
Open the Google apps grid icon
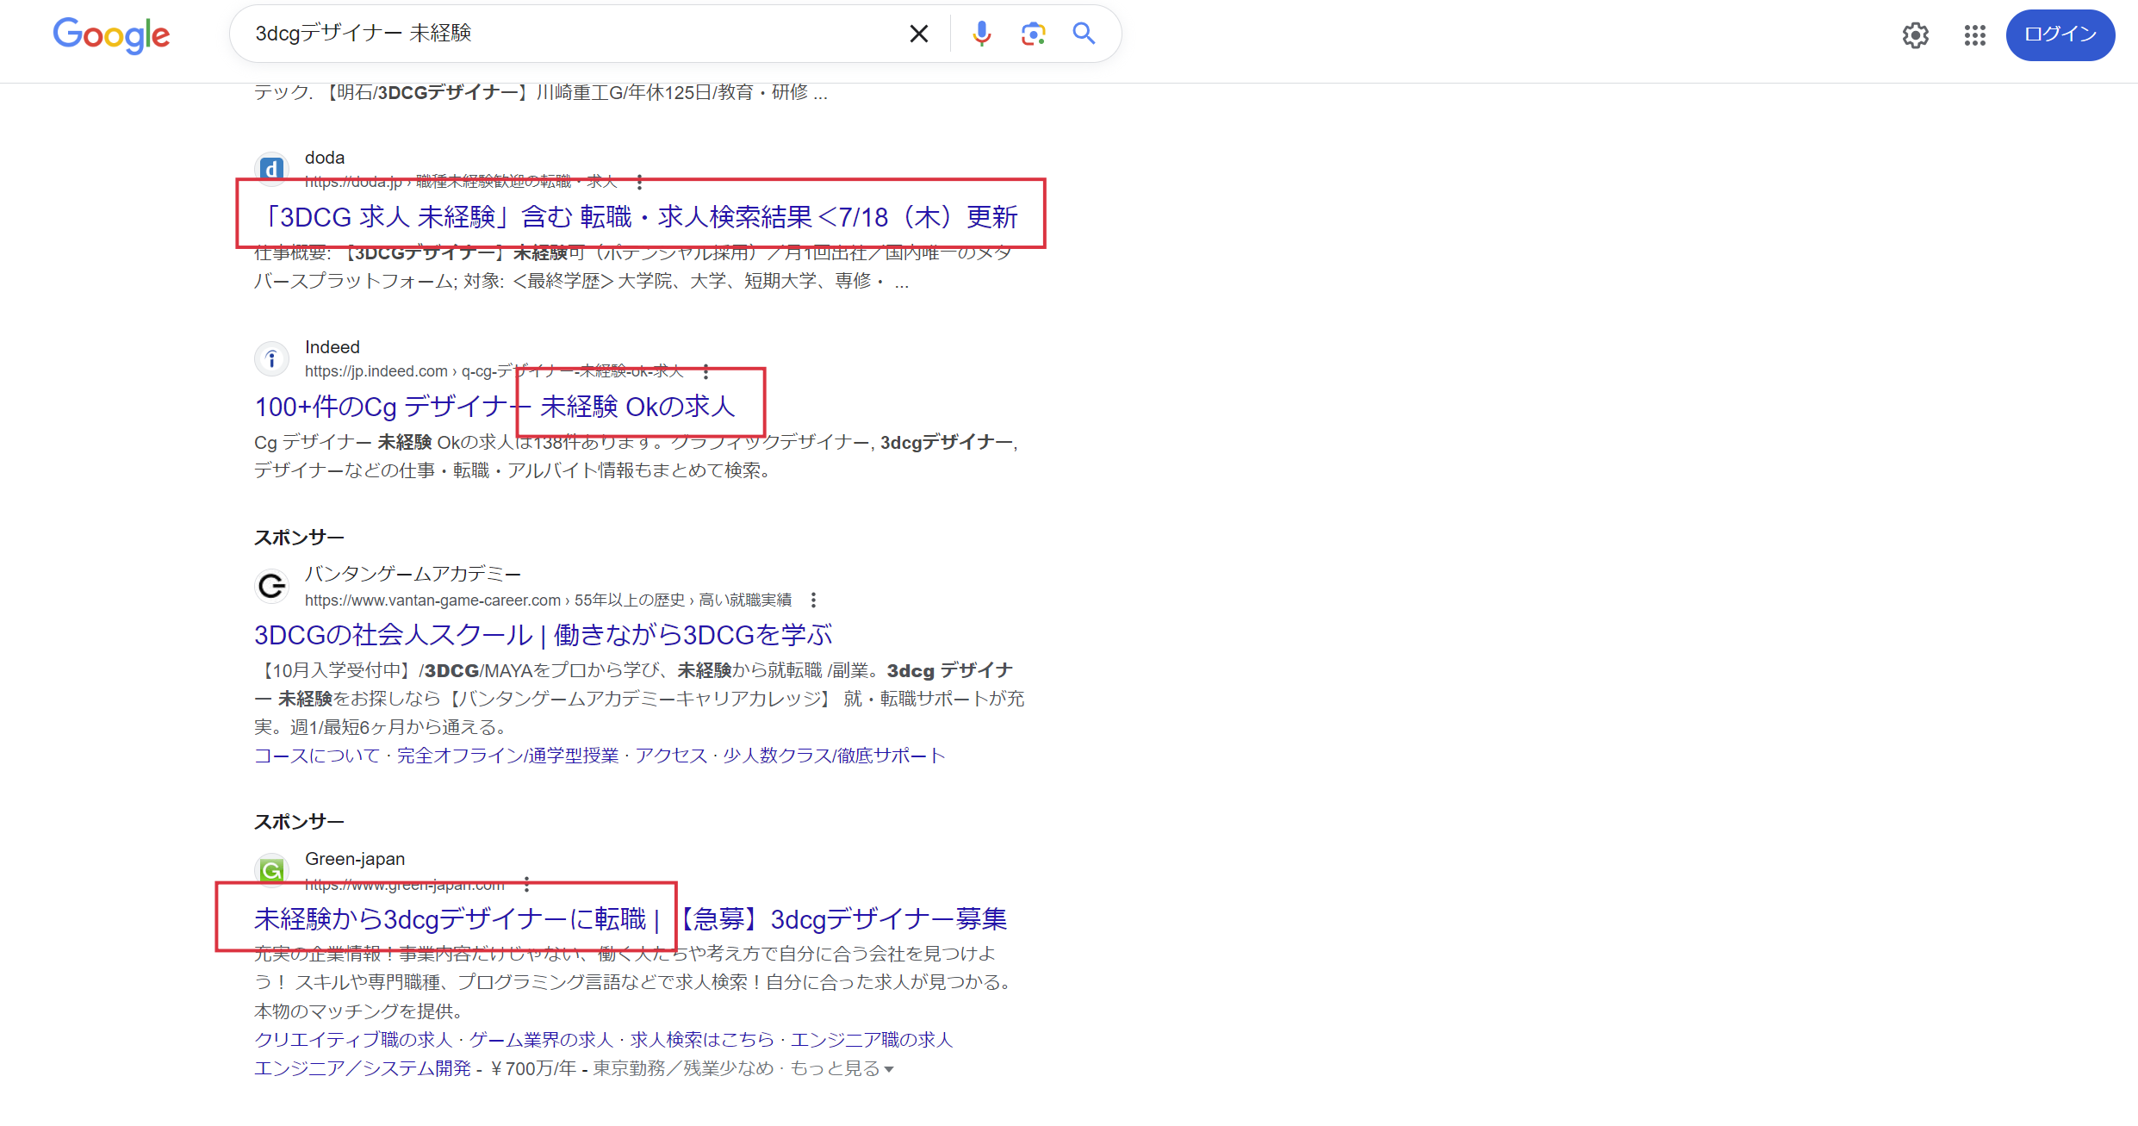click(1974, 35)
